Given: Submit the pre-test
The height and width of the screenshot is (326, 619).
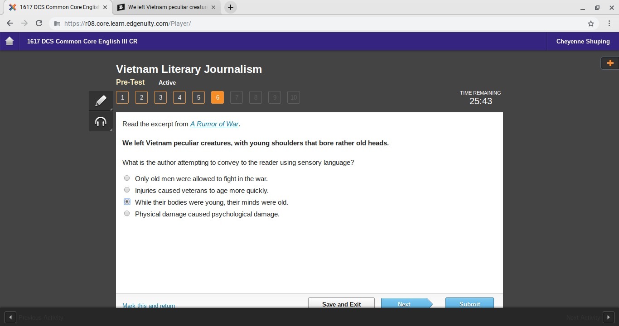Looking at the screenshot, I should (469, 303).
